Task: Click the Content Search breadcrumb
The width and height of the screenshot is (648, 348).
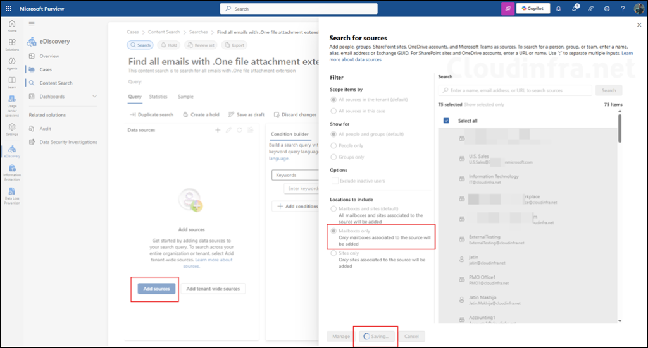Action: pos(164,32)
